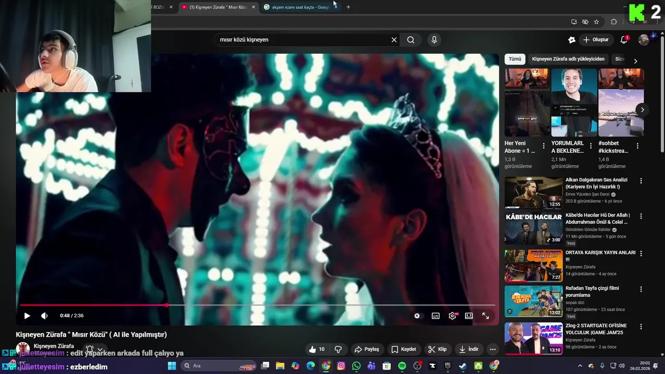Screen dimensions: 665x374
Task: Mute the video with the speaker icon
Action: pyautogui.click(x=44, y=316)
